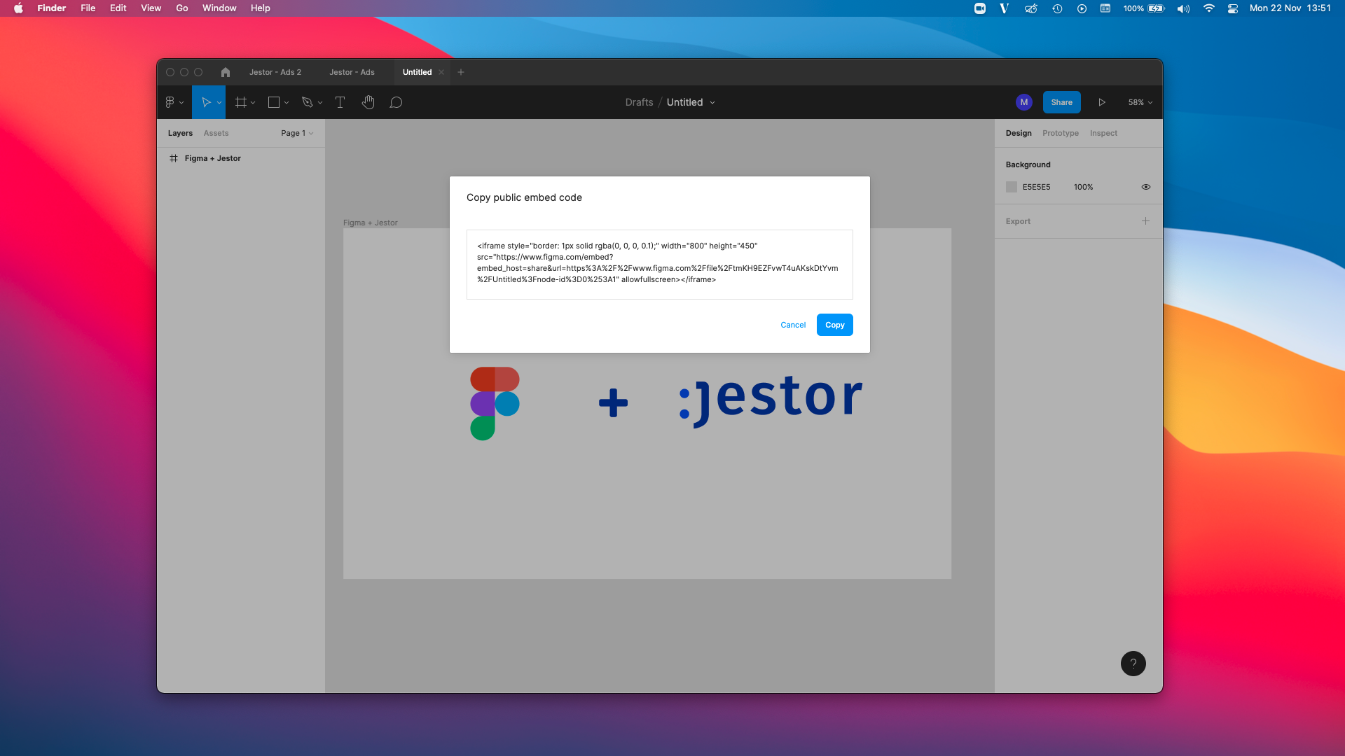Toggle background color visibility eye
The width and height of the screenshot is (1345, 756).
click(x=1146, y=187)
